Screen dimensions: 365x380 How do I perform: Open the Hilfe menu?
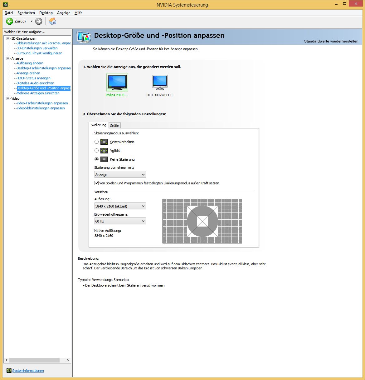(x=79, y=13)
